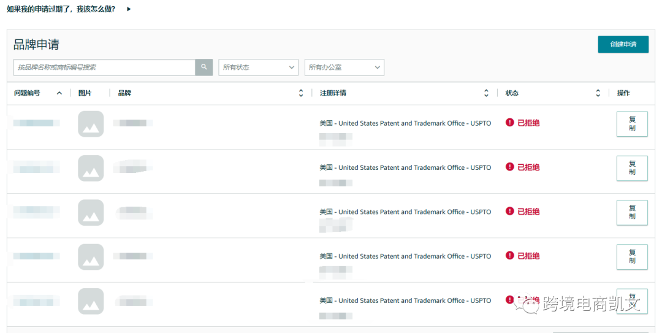Click the first row image placeholder
Screen dimensions: 662x333
coord(91,124)
